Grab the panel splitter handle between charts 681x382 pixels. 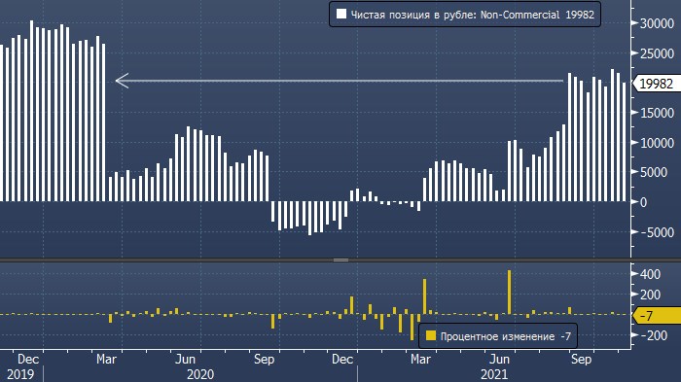point(340,260)
